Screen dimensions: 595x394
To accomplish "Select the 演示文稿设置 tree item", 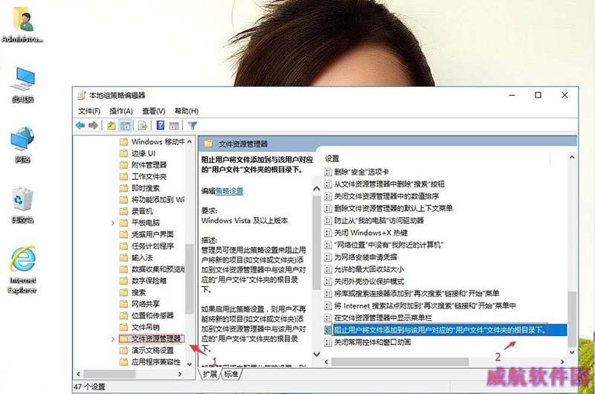I will [152, 350].
